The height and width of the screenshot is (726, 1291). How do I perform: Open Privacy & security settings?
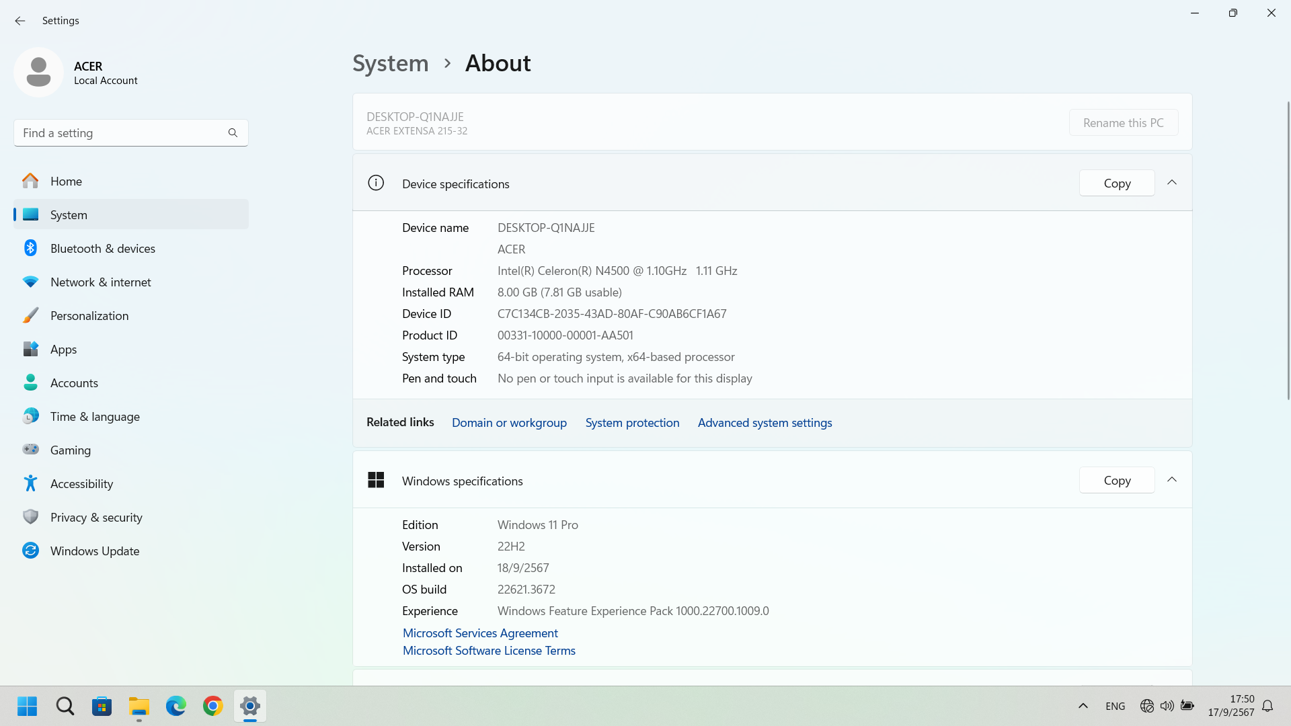tap(131, 517)
